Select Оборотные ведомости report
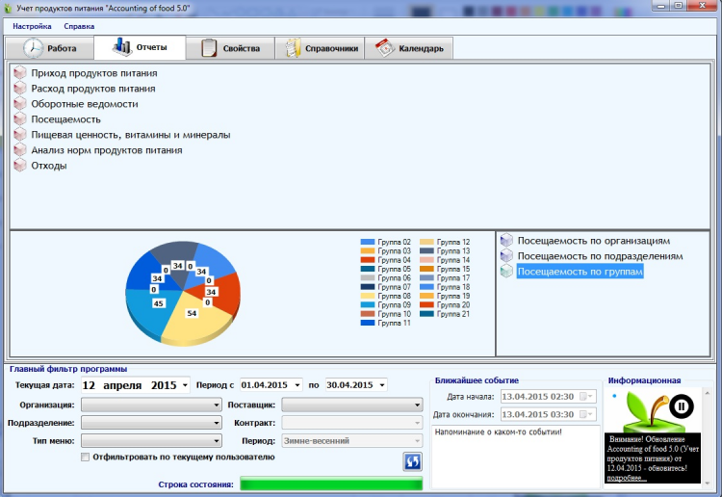This screenshot has height=497, width=722. [x=85, y=104]
